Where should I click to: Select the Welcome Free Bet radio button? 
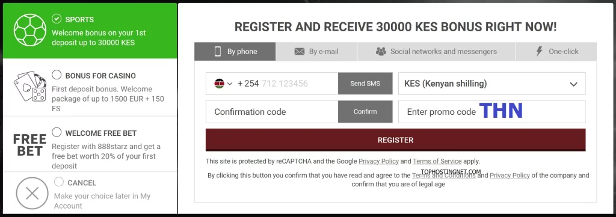coord(57,132)
